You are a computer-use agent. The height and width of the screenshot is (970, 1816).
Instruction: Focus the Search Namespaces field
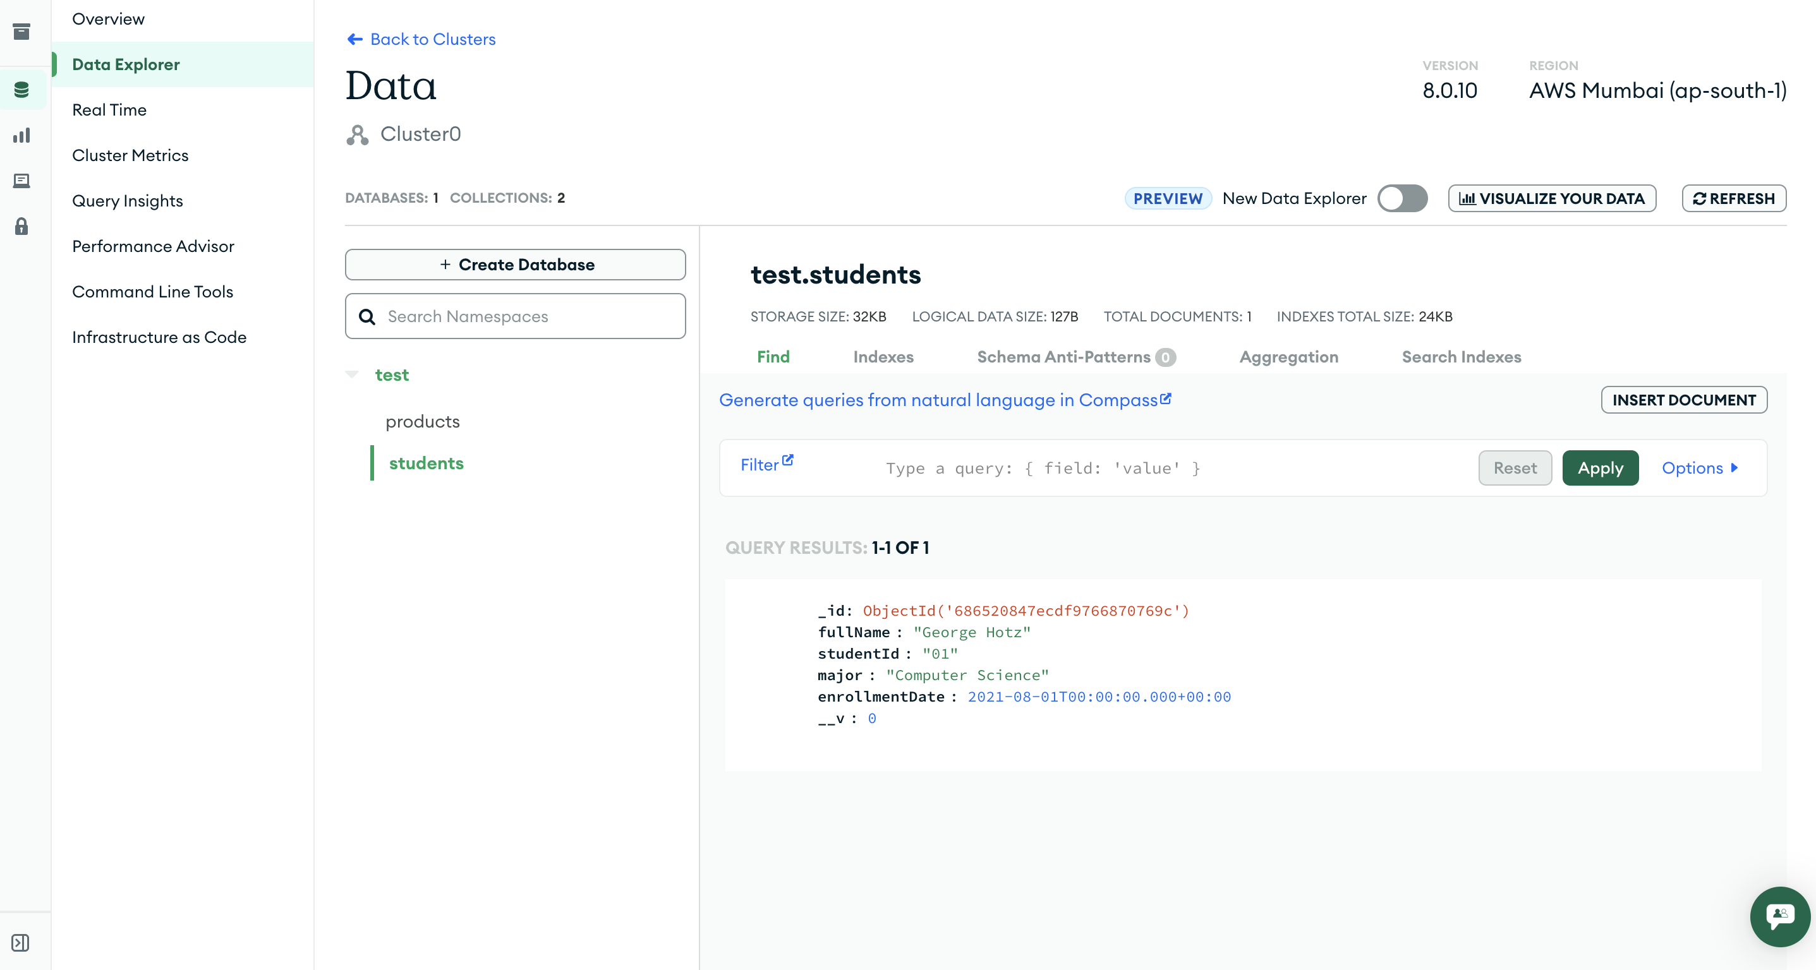point(516,317)
